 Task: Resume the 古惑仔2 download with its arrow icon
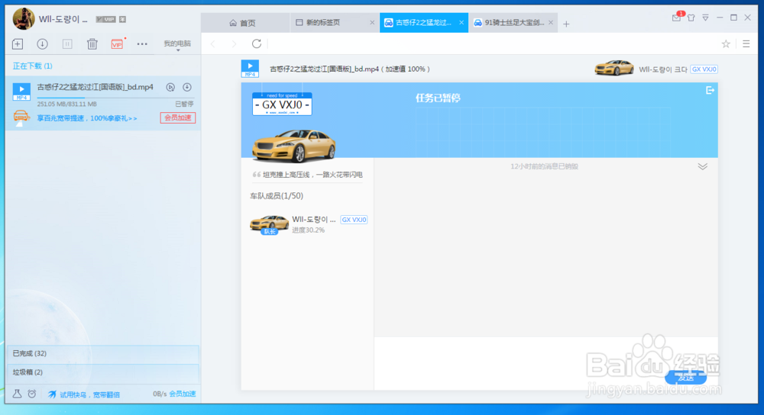click(x=187, y=88)
